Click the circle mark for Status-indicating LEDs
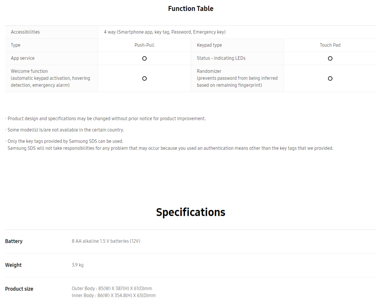 (x=330, y=58)
